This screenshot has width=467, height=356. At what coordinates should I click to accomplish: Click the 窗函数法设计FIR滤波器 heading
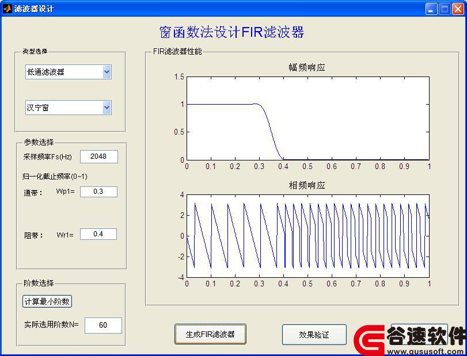point(231,32)
